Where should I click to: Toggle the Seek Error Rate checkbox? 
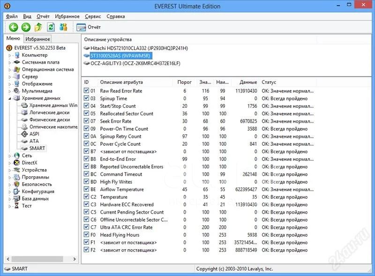coord(86,121)
